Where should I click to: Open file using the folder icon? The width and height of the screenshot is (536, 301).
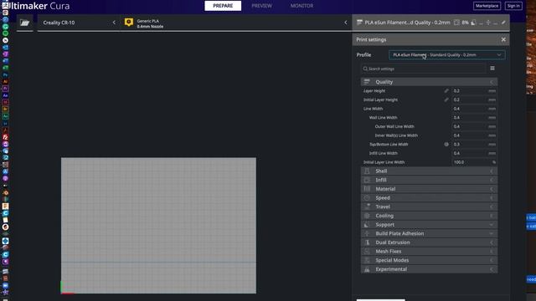[x=24, y=23]
